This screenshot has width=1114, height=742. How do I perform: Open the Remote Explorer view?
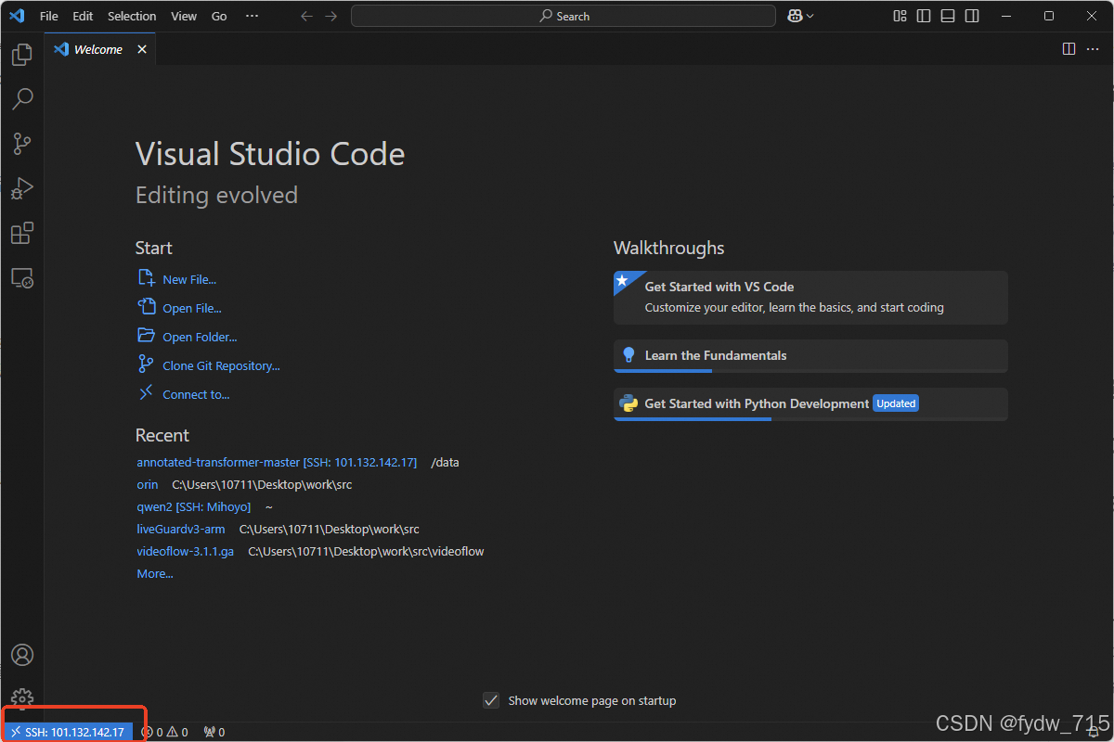(x=22, y=277)
